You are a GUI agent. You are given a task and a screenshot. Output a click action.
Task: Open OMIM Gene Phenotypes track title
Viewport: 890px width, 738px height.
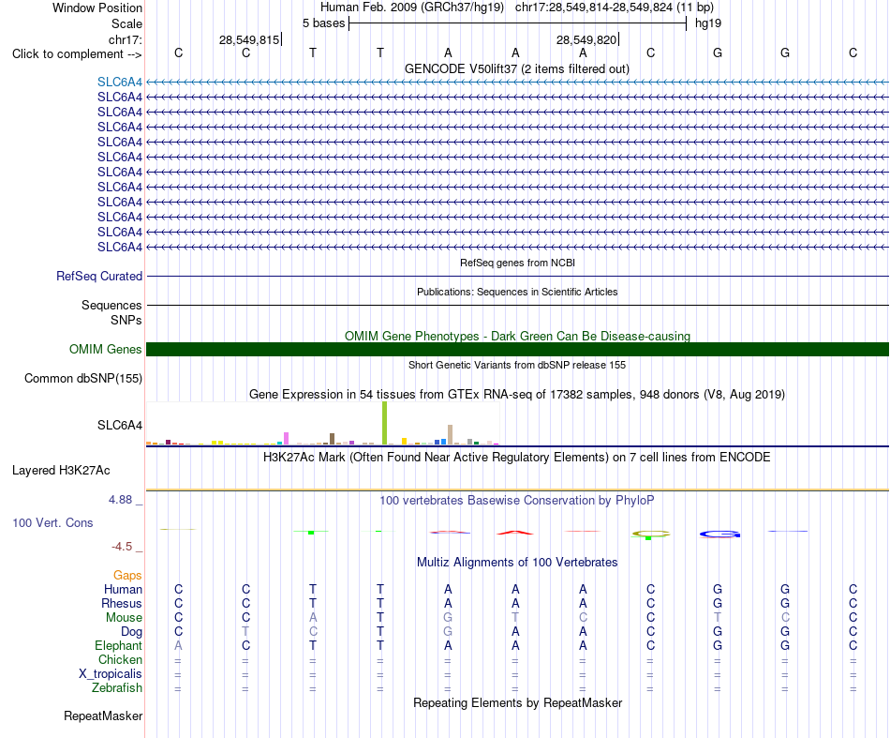click(517, 336)
